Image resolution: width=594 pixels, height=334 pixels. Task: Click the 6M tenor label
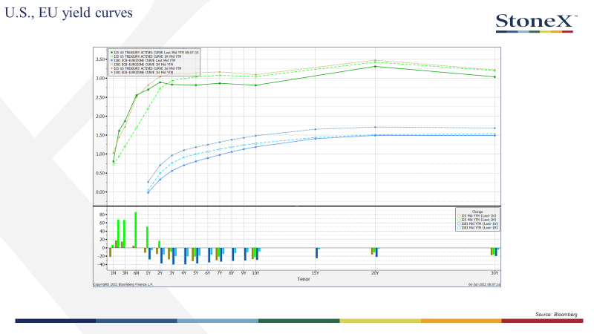137,273
